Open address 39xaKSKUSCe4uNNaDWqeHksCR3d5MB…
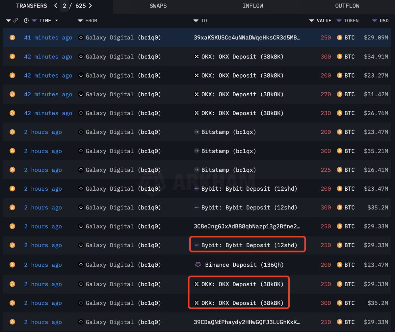Image resolution: width=395 pixels, height=332 pixels. pyautogui.click(x=247, y=37)
